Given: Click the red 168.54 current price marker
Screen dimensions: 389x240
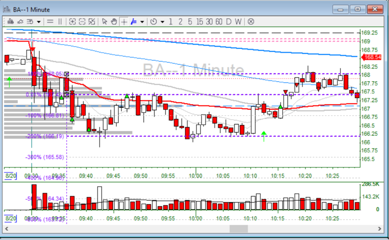Looking at the screenshot, I should tap(372, 57).
